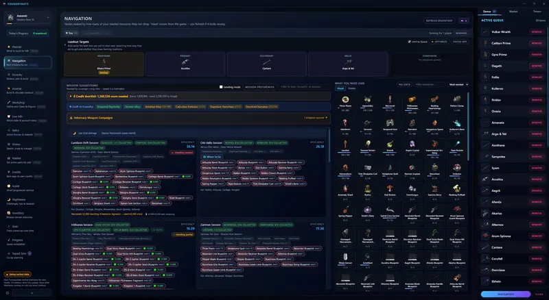Remove Vulkar Wraith from the queue

[x=537, y=32]
